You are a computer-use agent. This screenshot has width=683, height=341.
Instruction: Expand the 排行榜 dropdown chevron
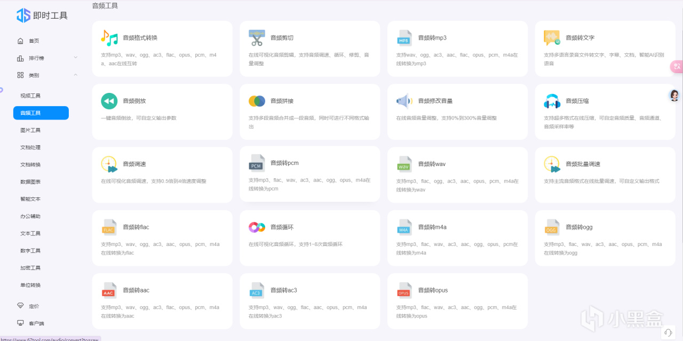click(x=75, y=58)
